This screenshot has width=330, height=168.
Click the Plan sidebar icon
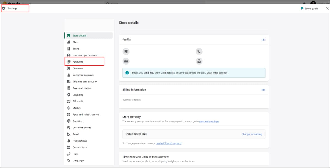69,42
